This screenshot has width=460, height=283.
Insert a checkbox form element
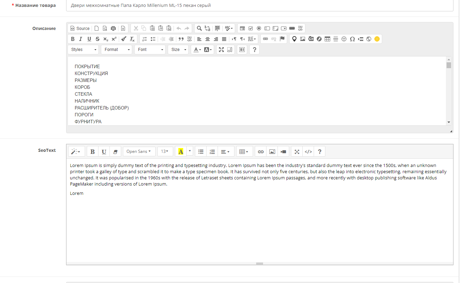[x=251, y=29]
